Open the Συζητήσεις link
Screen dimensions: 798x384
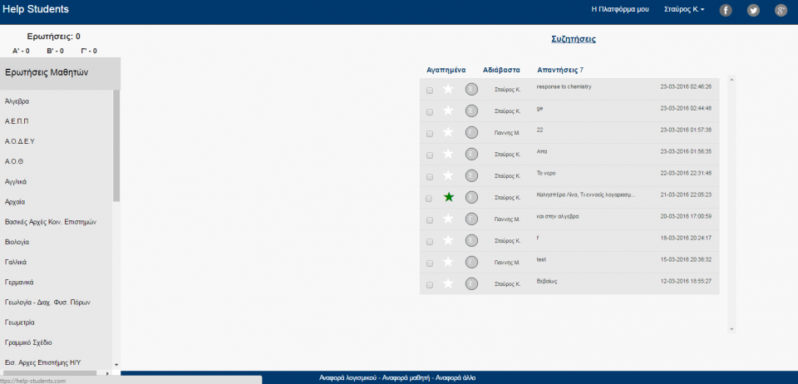click(573, 39)
